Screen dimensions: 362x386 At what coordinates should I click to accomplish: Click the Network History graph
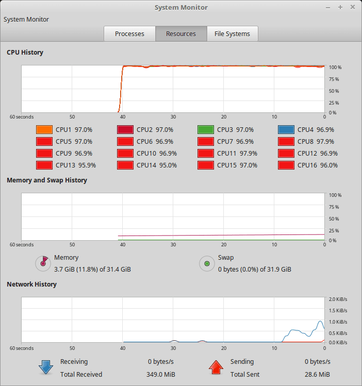(x=173, y=320)
